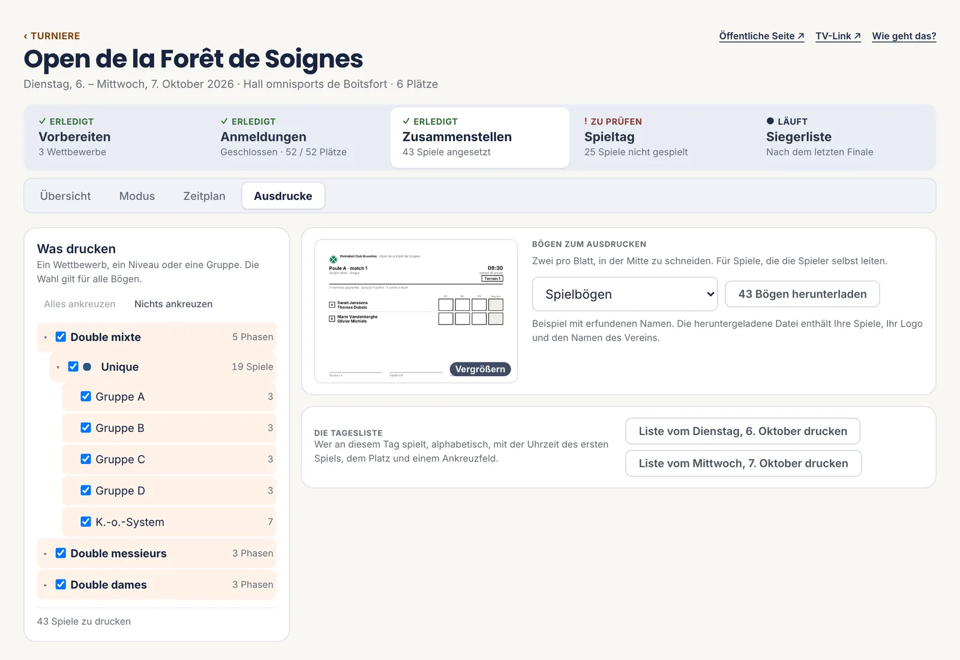Open Wie geht das? help
Image resolution: width=960 pixels, height=660 pixels.
click(904, 36)
